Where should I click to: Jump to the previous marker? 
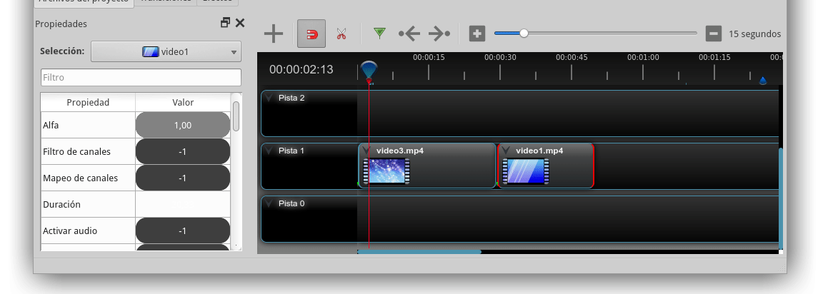point(409,34)
